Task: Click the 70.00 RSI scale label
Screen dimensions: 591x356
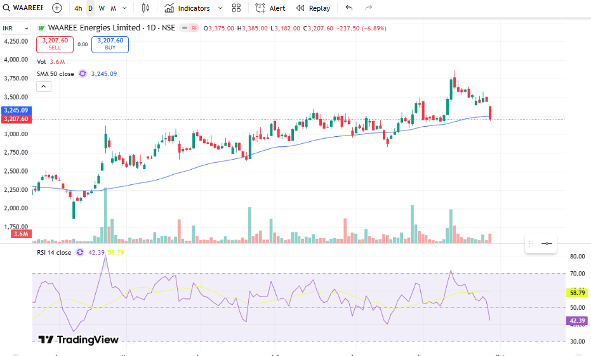Action: pos(577,274)
